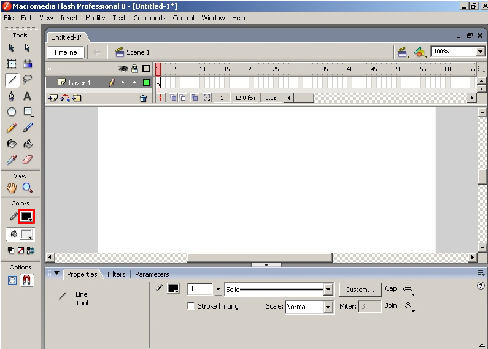This screenshot has width=488, height=349.
Task: Click the Edit Scene icon
Action: [403, 52]
